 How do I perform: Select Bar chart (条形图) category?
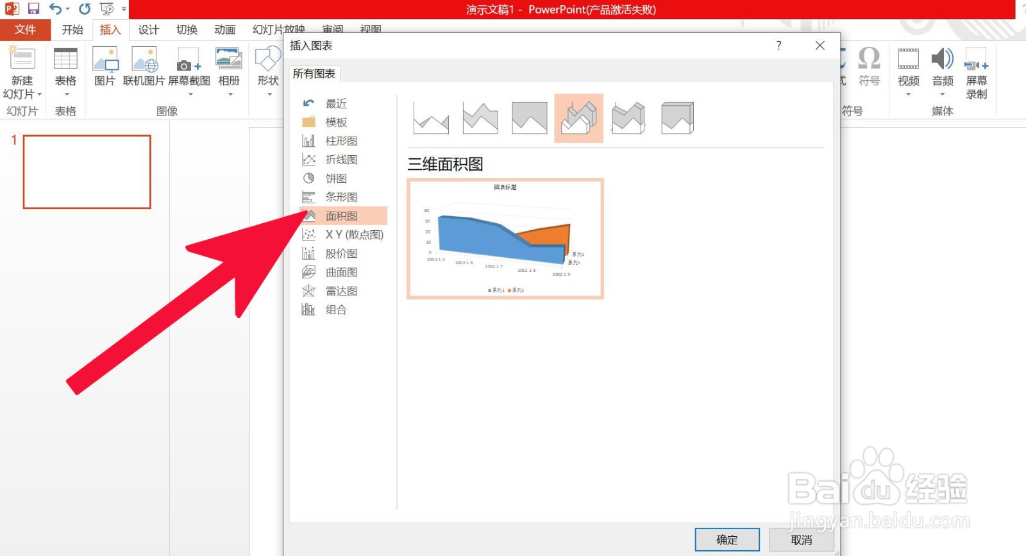tap(344, 197)
